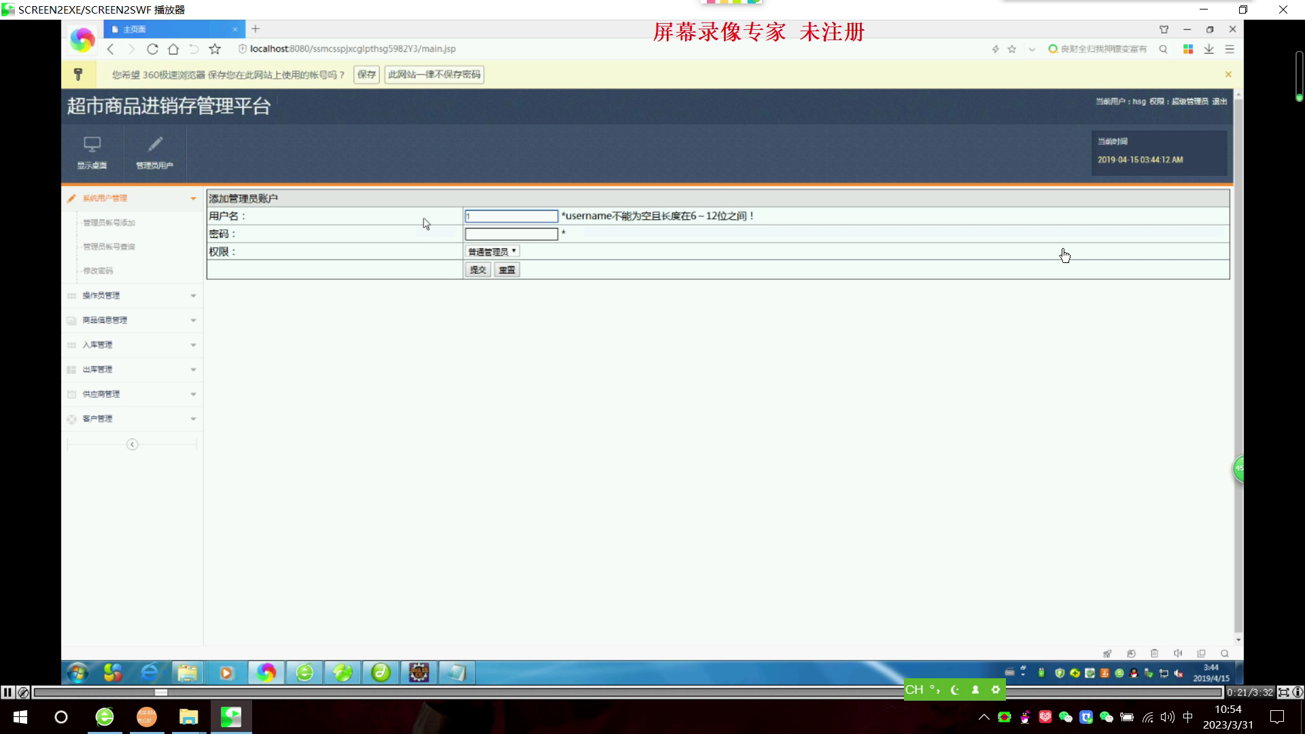Pause the Screen2SWF playback
The width and height of the screenshot is (1305, 734).
coord(7,693)
